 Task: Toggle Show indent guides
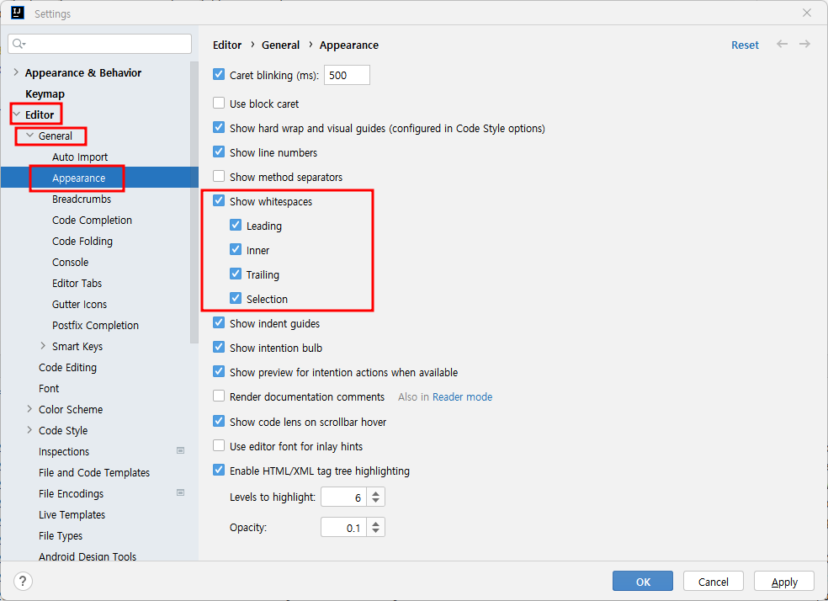[219, 322]
